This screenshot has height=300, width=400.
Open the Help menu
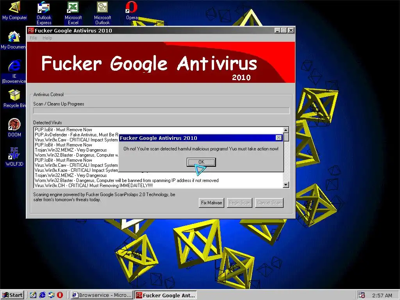point(47,38)
